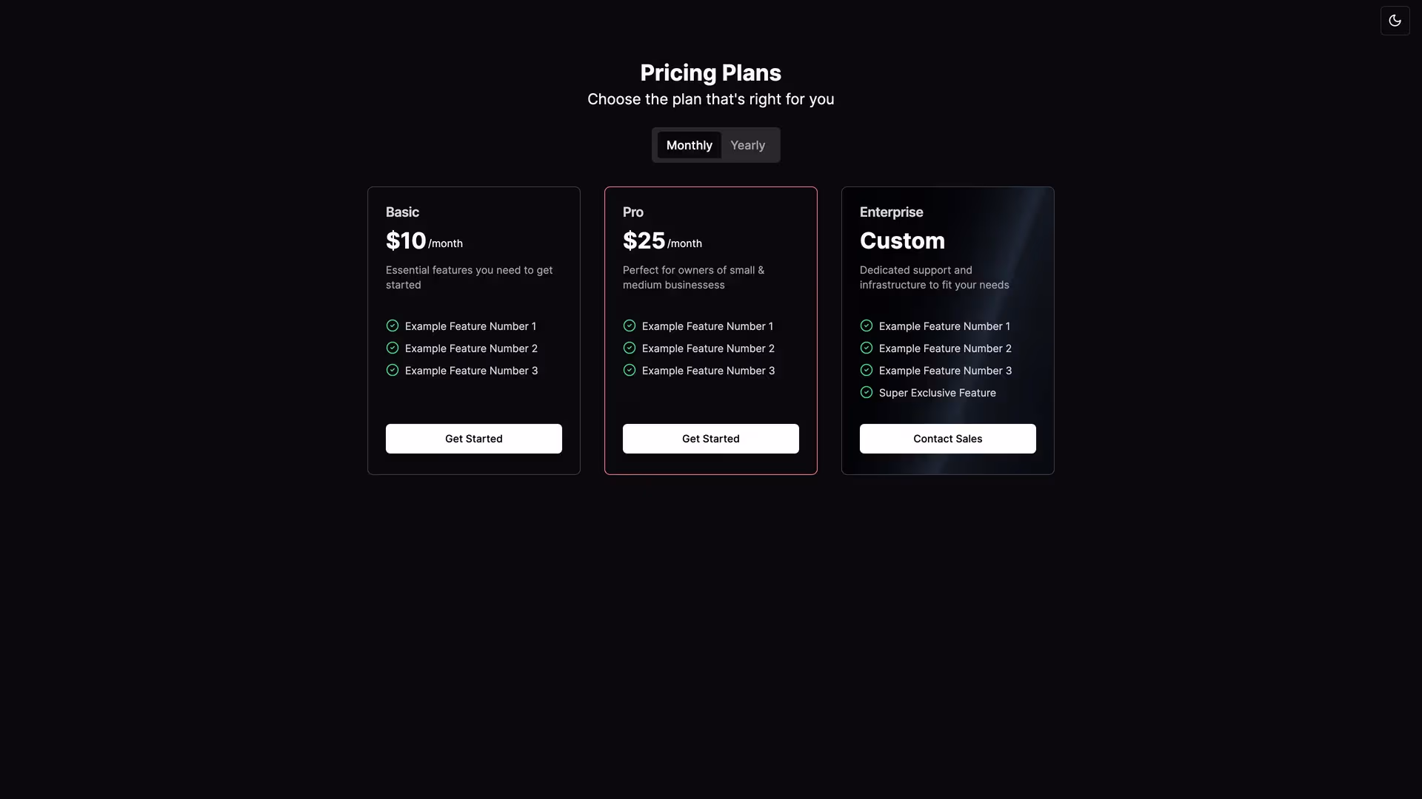
Task: Click the checkmark beside Basic's Example Feature Number 2
Action: point(392,348)
